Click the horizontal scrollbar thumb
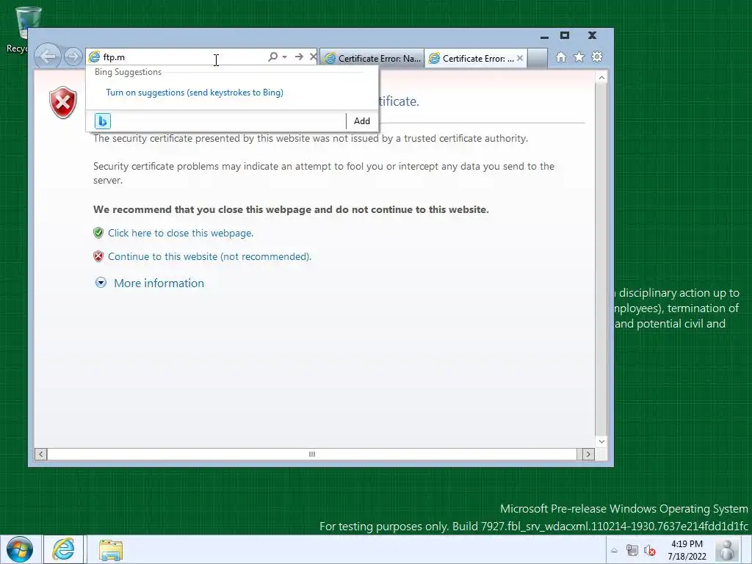The image size is (752, 564). pyautogui.click(x=311, y=454)
